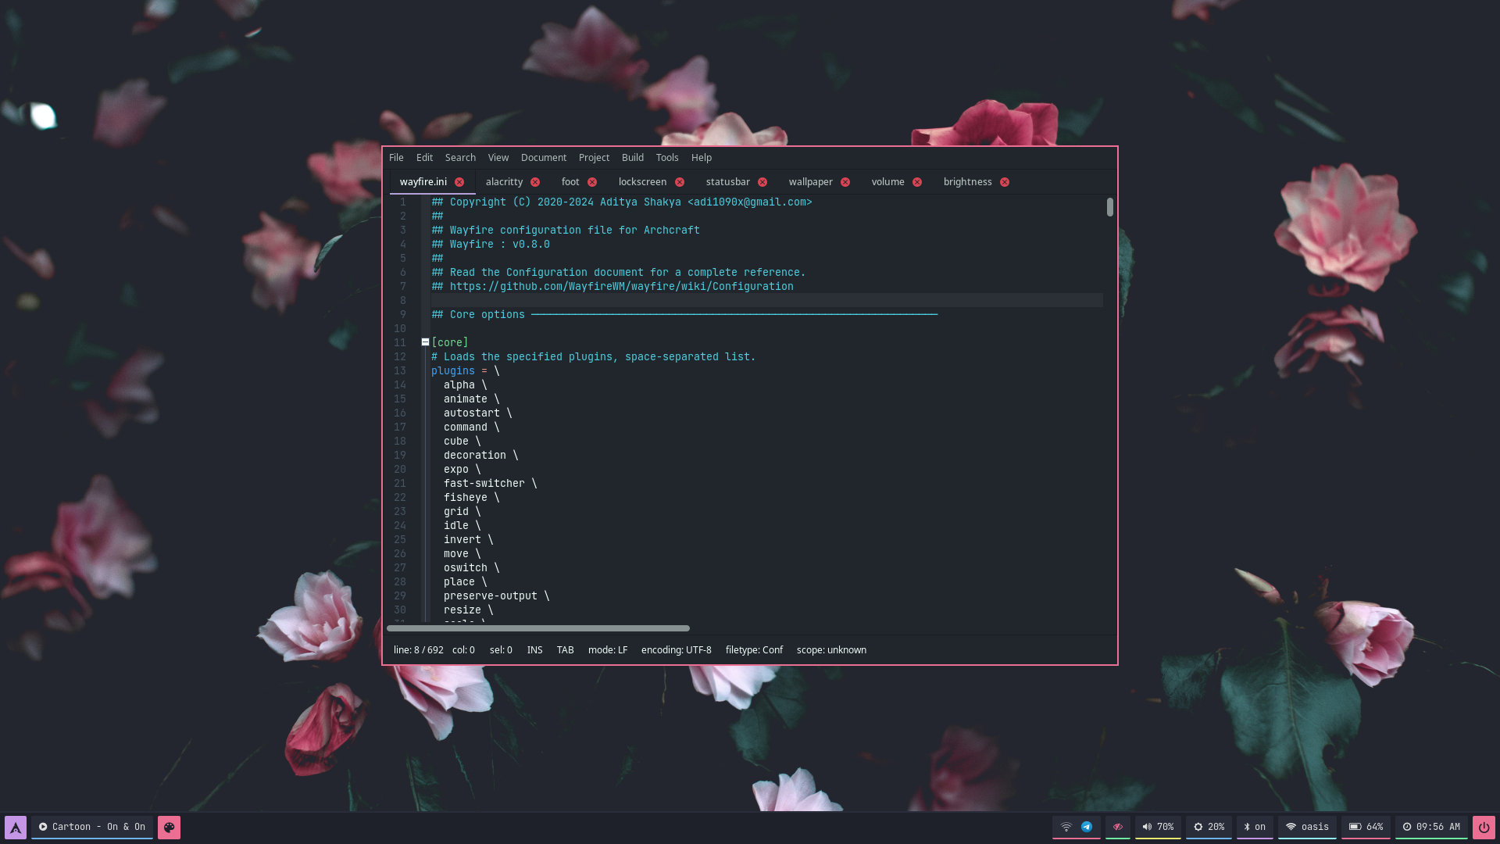Toggle the crossed-eye idle inhibitor icon
This screenshot has height=844, width=1500.
pyautogui.click(x=1118, y=827)
